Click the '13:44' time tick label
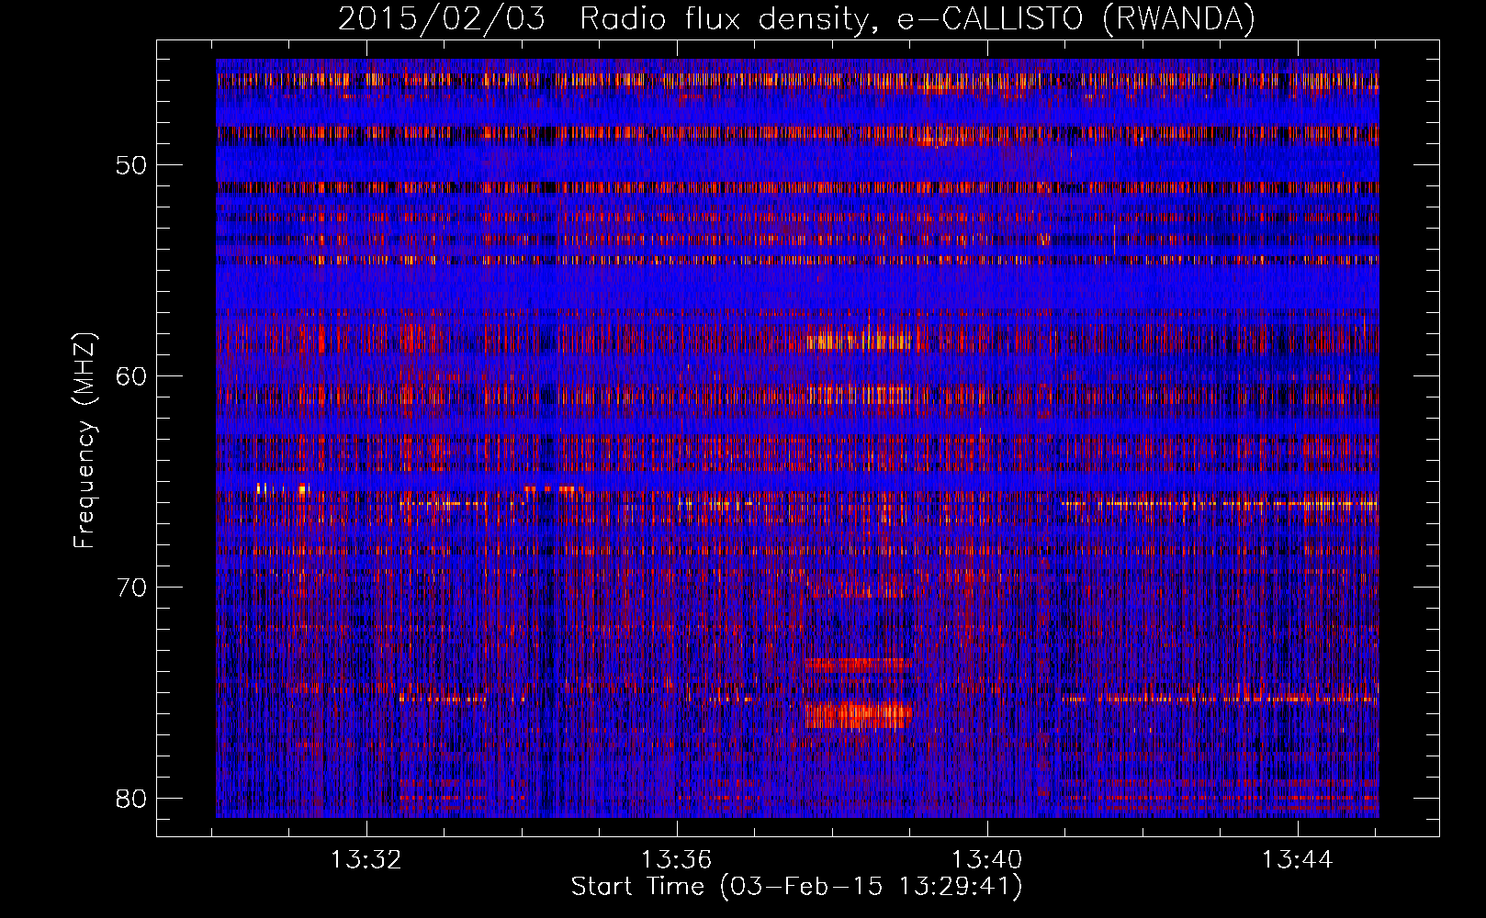 click(1297, 860)
